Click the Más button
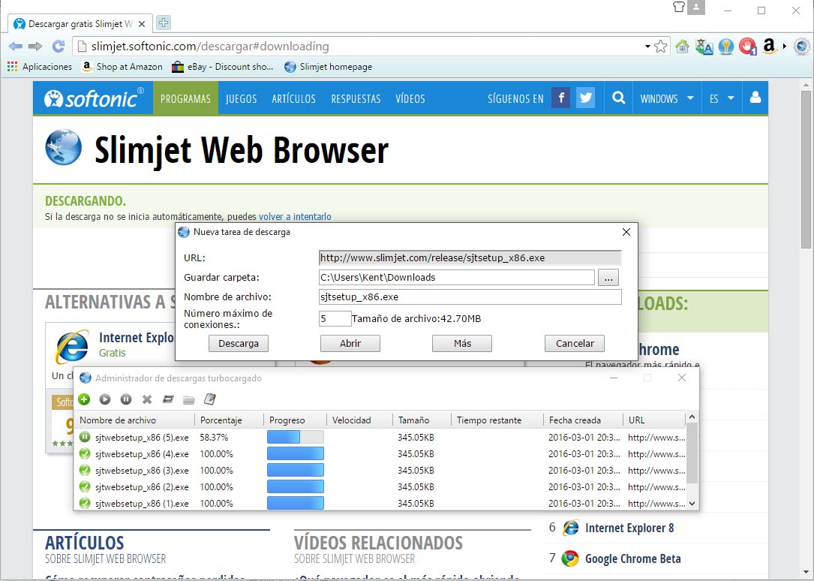The height and width of the screenshot is (581, 814). (462, 343)
